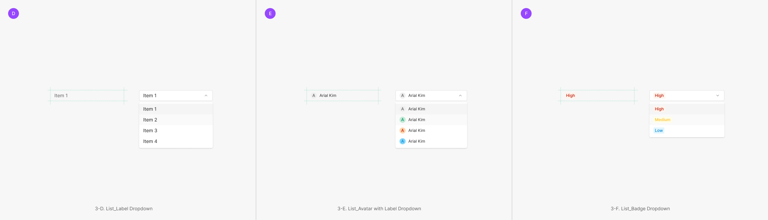
Task: Click the green avatar next to Arial Kim
Action: pyautogui.click(x=403, y=120)
